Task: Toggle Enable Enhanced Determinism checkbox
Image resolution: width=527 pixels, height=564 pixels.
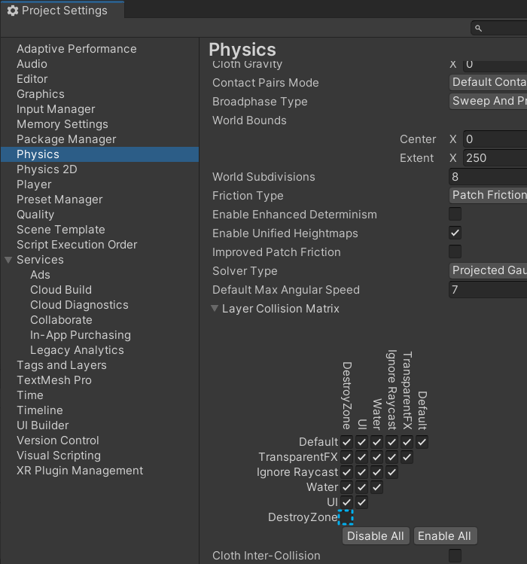Action: coord(455,214)
